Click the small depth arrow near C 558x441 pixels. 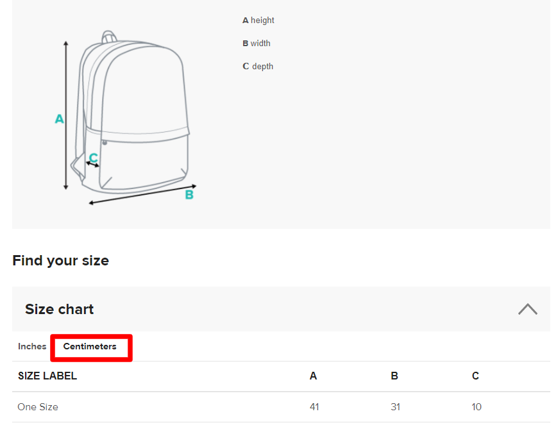92,165
